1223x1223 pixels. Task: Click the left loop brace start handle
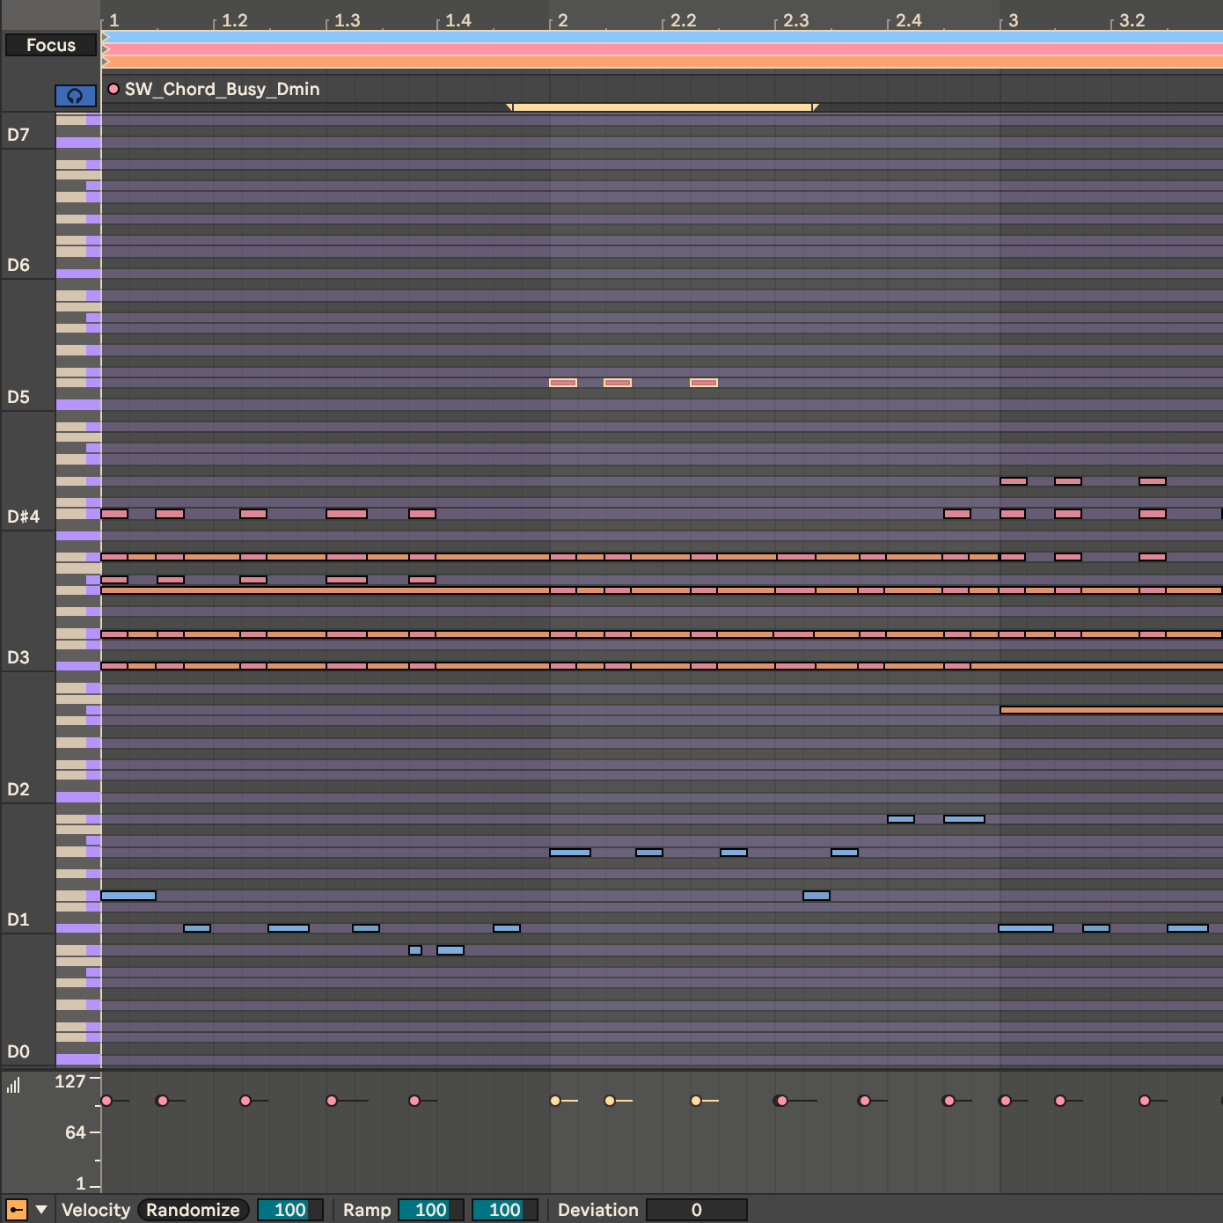coord(509,107)
